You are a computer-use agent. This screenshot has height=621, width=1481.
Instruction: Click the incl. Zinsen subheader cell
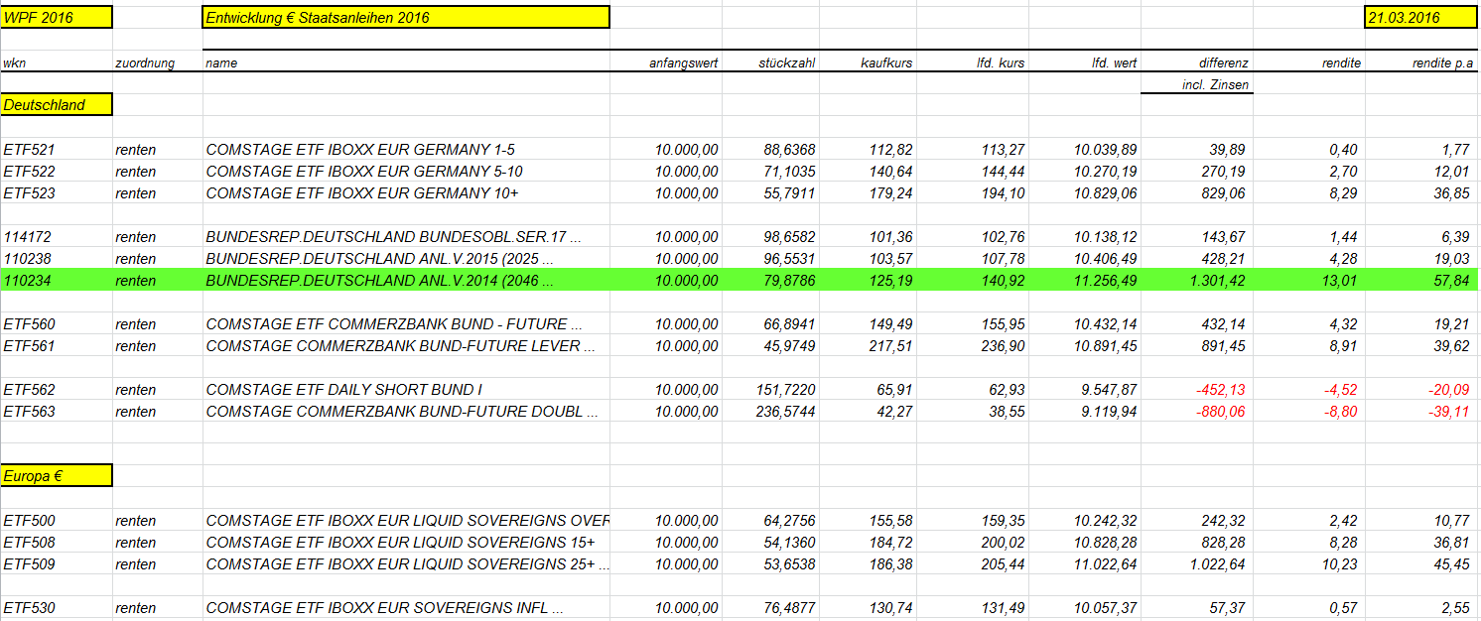1197,84
